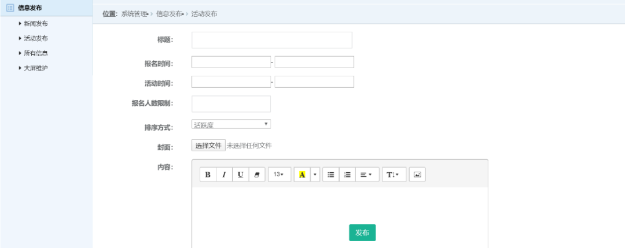Open the color picker arrow next to A
Image resolution: width=625 pixels, height=248 pixels.
(x=315, y=175)
